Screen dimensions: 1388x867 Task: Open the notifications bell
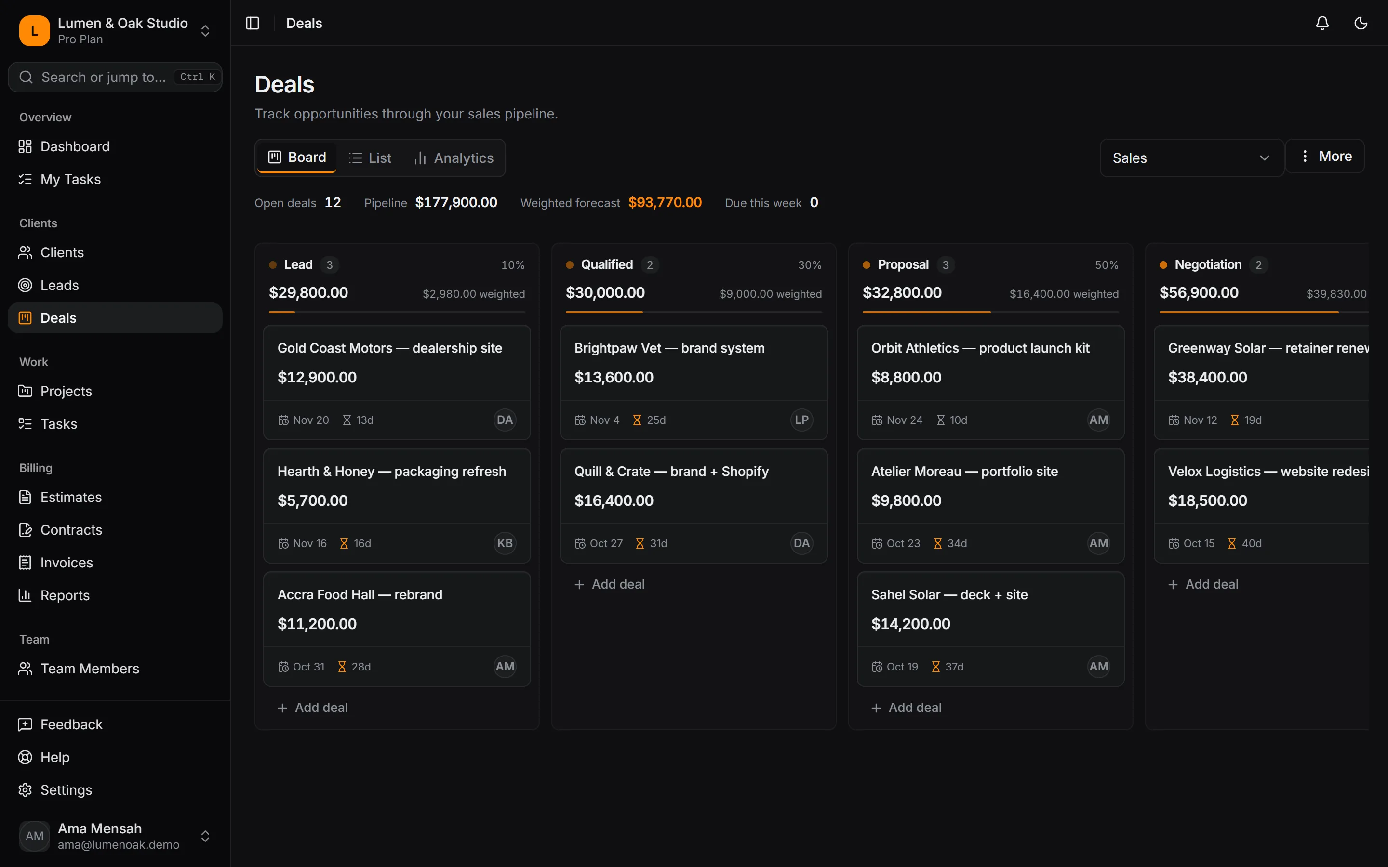[x=1322, y=23]
